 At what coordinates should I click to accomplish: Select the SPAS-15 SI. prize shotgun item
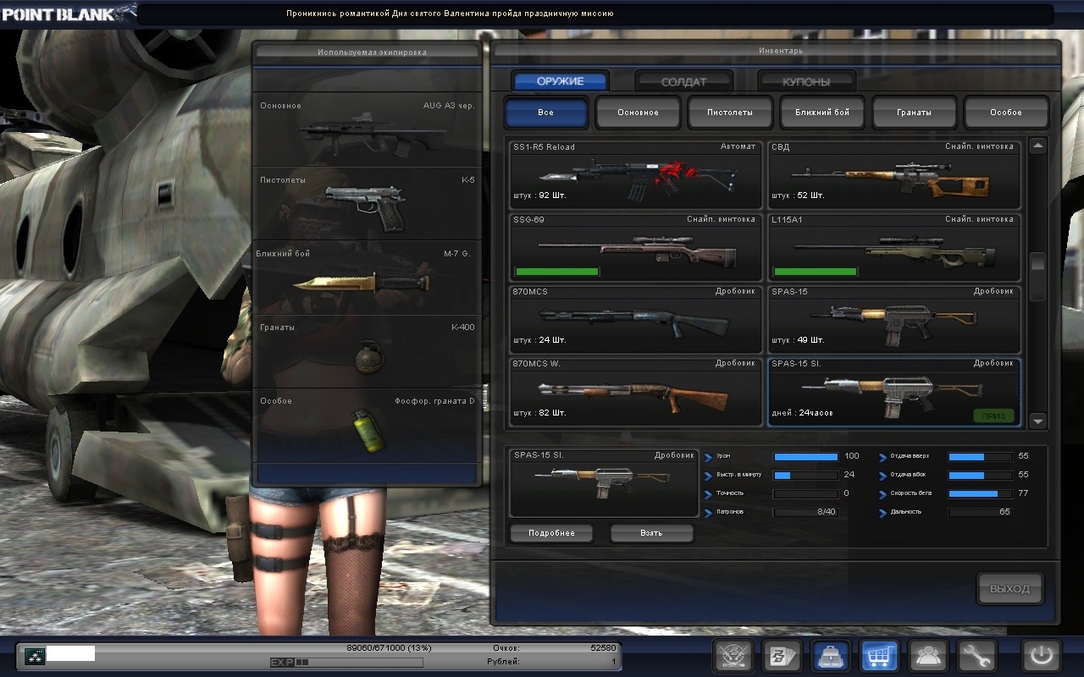click(894, 392)
